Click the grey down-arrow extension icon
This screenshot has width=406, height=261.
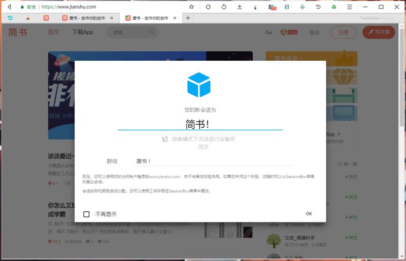tap(302, 7)
